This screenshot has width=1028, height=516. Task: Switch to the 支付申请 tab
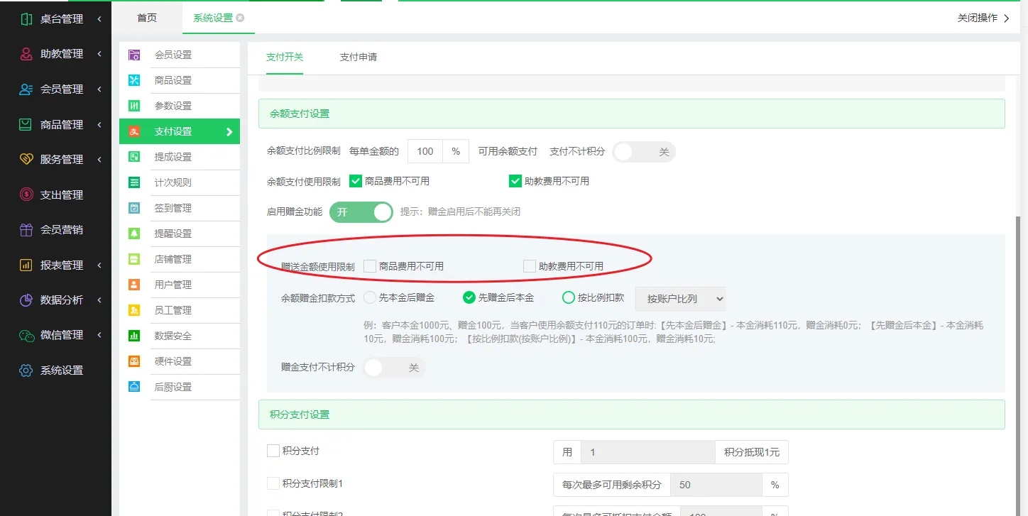[358, 57]
